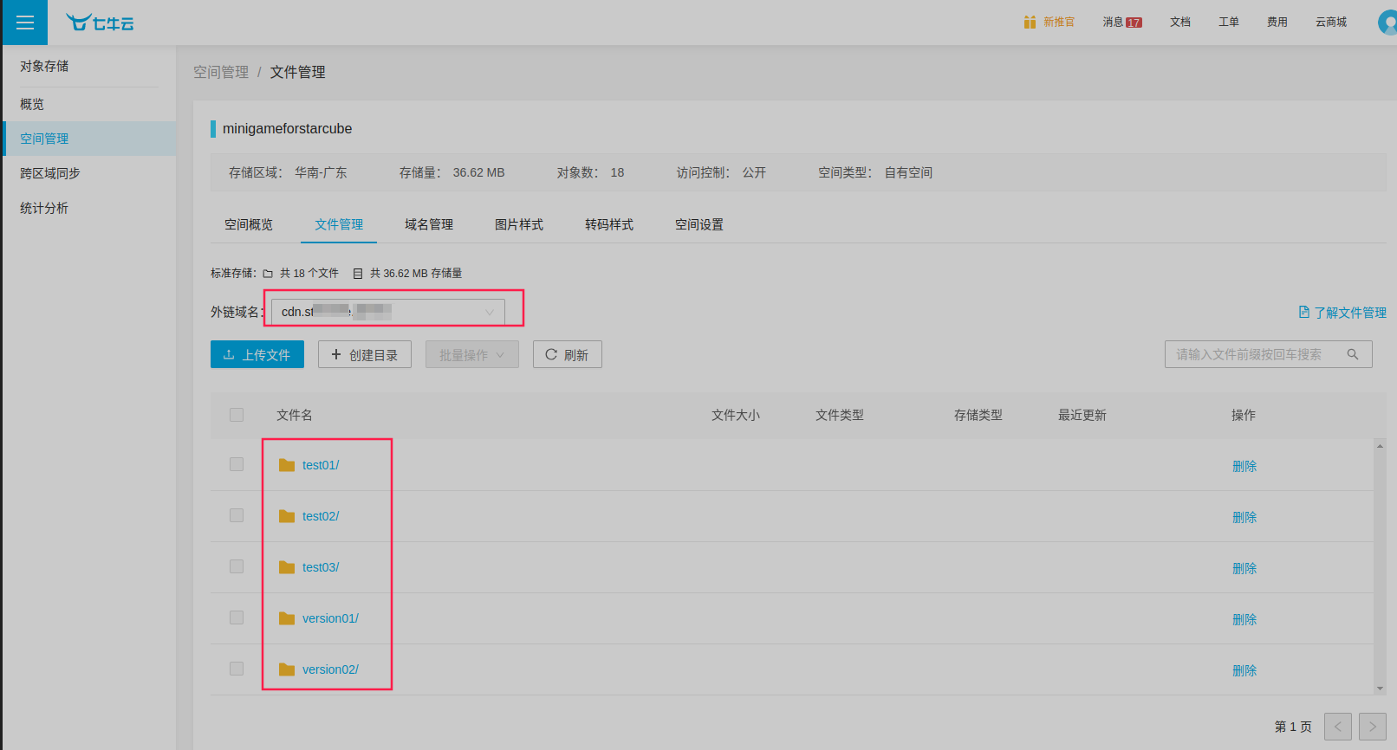This screenshot has width=1397, height=750.
Task: Switch to the 空间设置 tab
Action: coord(699,224)
